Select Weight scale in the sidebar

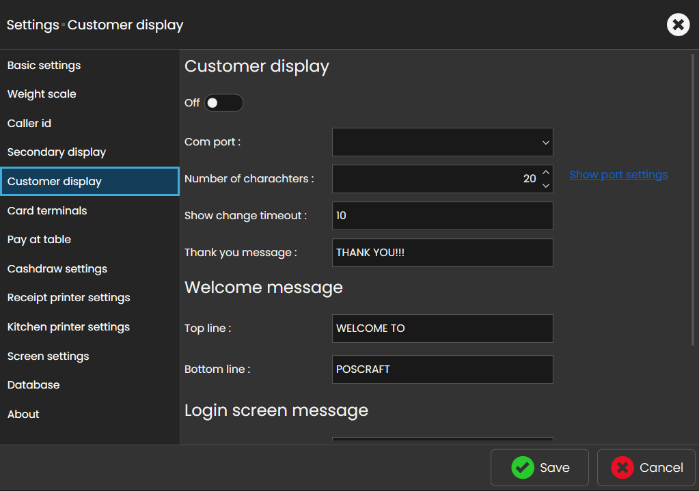click(42, 94)
